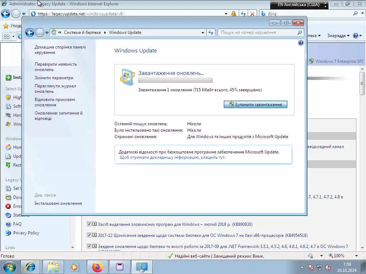366x274 pixels.
Task: Click Інстальовані оновлення link
Action: click(58, 203)
